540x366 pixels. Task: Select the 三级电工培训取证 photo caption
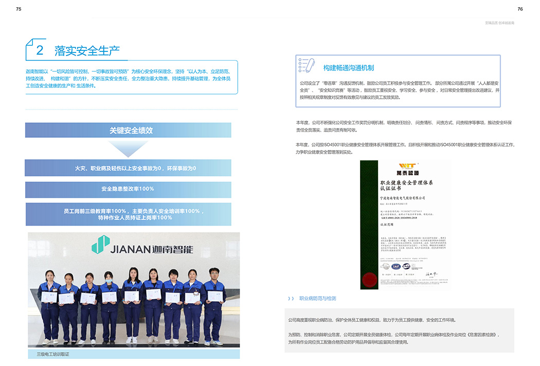point(52,354)
